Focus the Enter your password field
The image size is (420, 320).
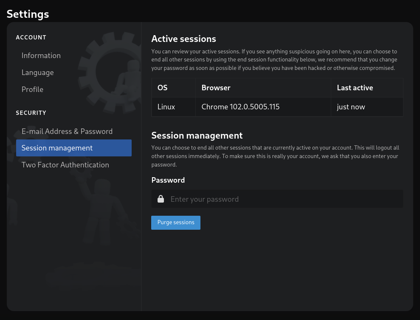[x=277, y=199]
